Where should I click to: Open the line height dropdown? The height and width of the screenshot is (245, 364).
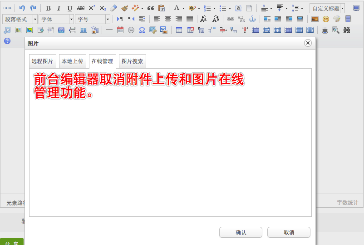(302, 8)
